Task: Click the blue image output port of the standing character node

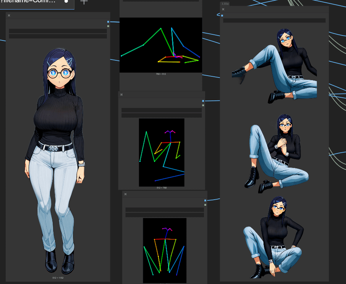Action: (108, 22)
